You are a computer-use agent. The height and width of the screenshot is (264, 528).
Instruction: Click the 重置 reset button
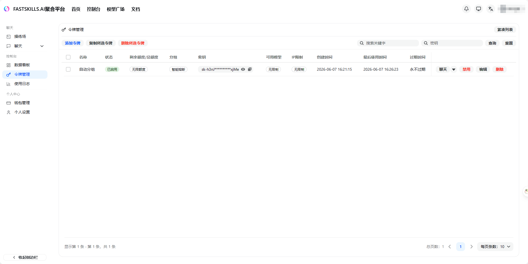[x=509, y=43]
